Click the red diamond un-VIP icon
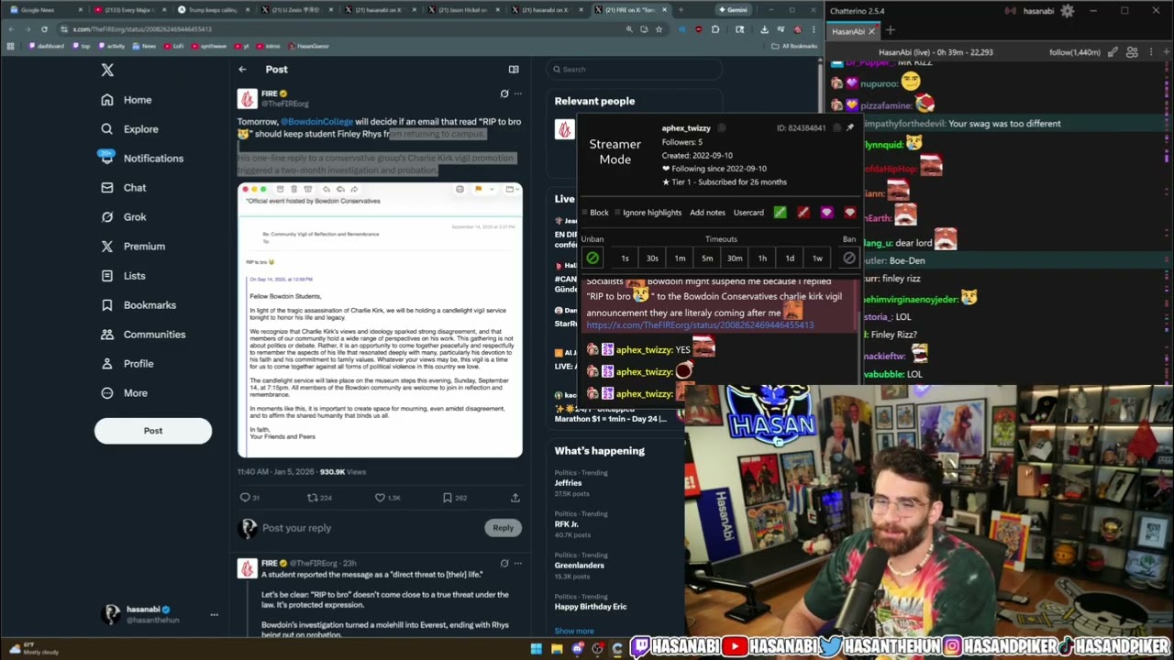This screenshot has height=660, width=1174. tap(849, 213)
